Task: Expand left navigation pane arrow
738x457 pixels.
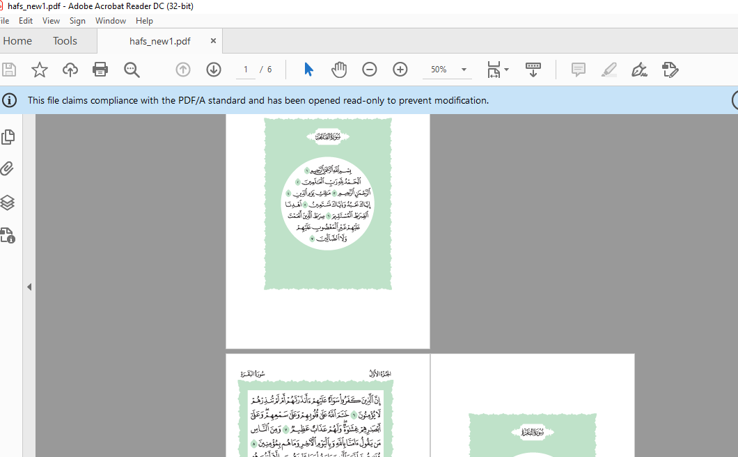Action: (x=29, y=287)
